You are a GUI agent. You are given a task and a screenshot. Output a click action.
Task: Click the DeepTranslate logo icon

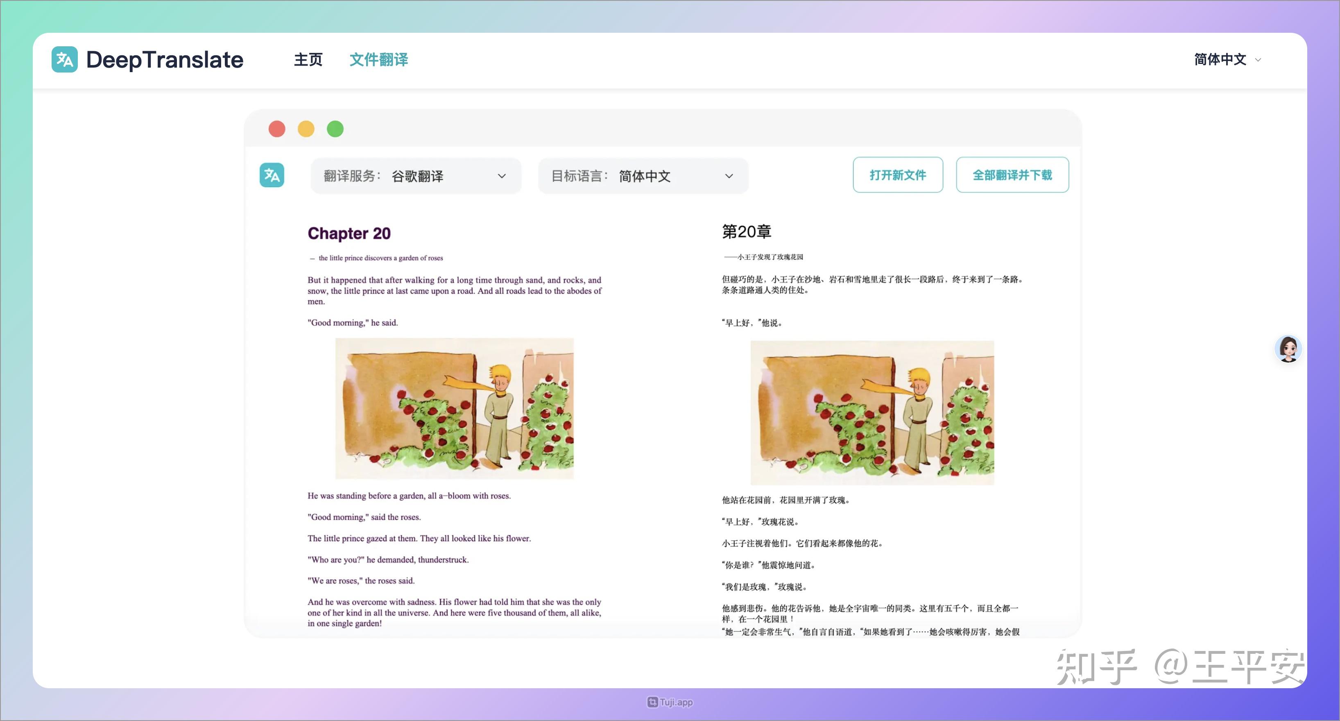pyautogui.click(x=65, y=59)
